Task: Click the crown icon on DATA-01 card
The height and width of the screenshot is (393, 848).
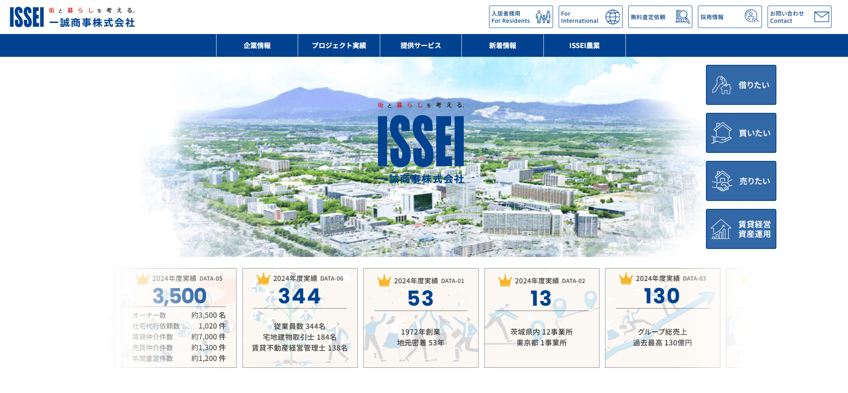Action: click(x=384, y=281)
